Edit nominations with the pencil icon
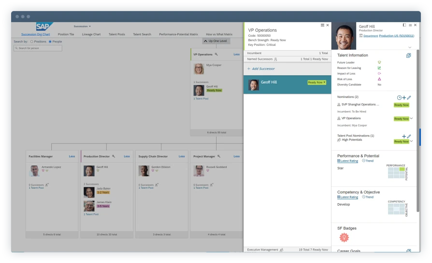 coord(409,97)
